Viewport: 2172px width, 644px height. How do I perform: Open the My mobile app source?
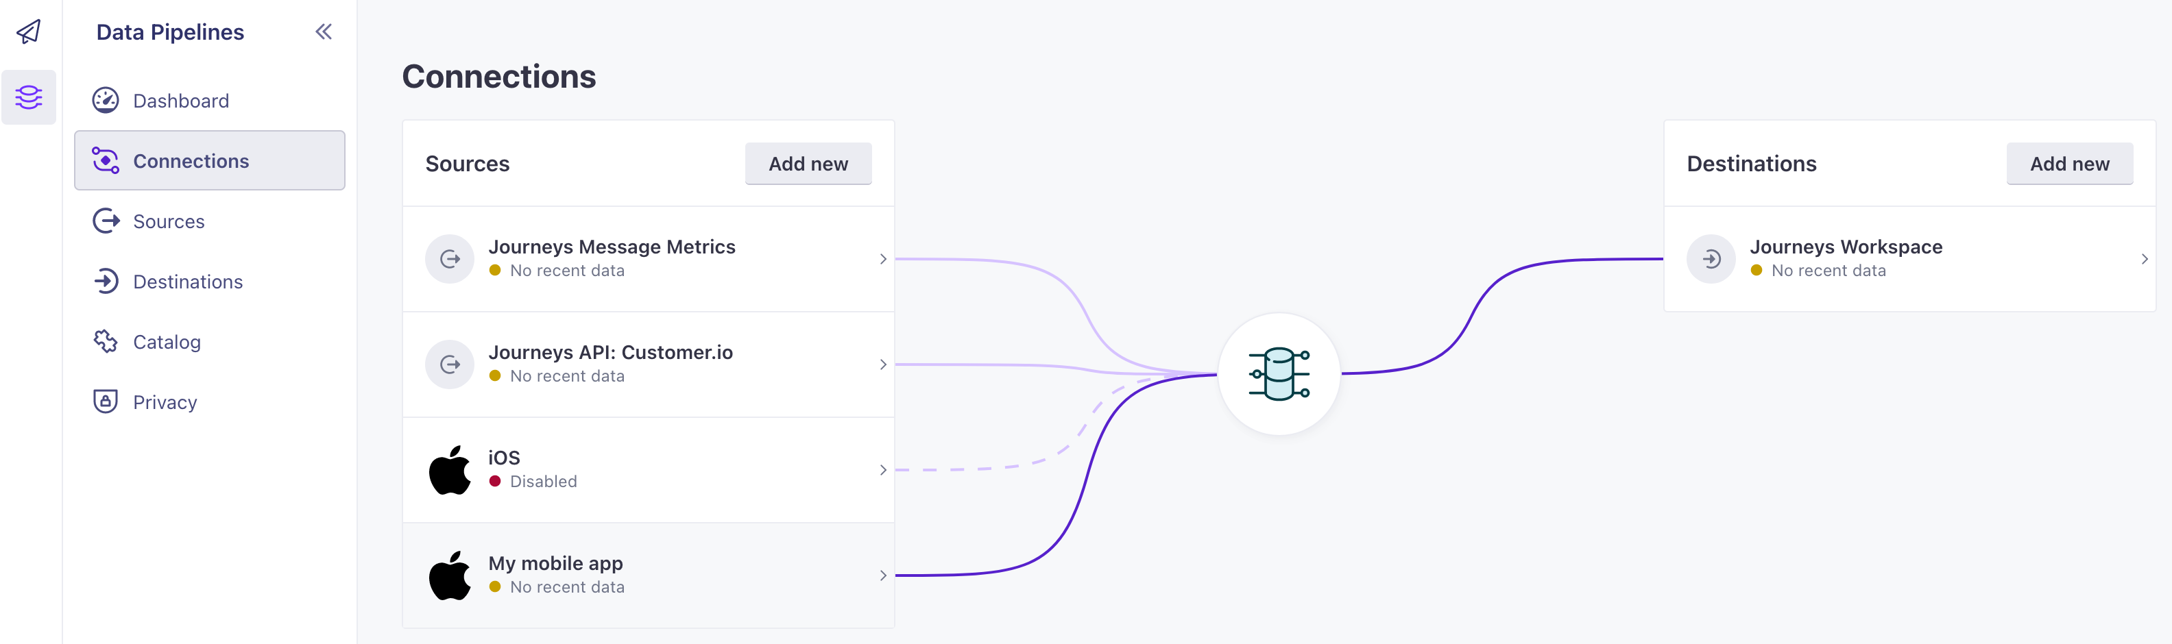click(x=555, y=563)
